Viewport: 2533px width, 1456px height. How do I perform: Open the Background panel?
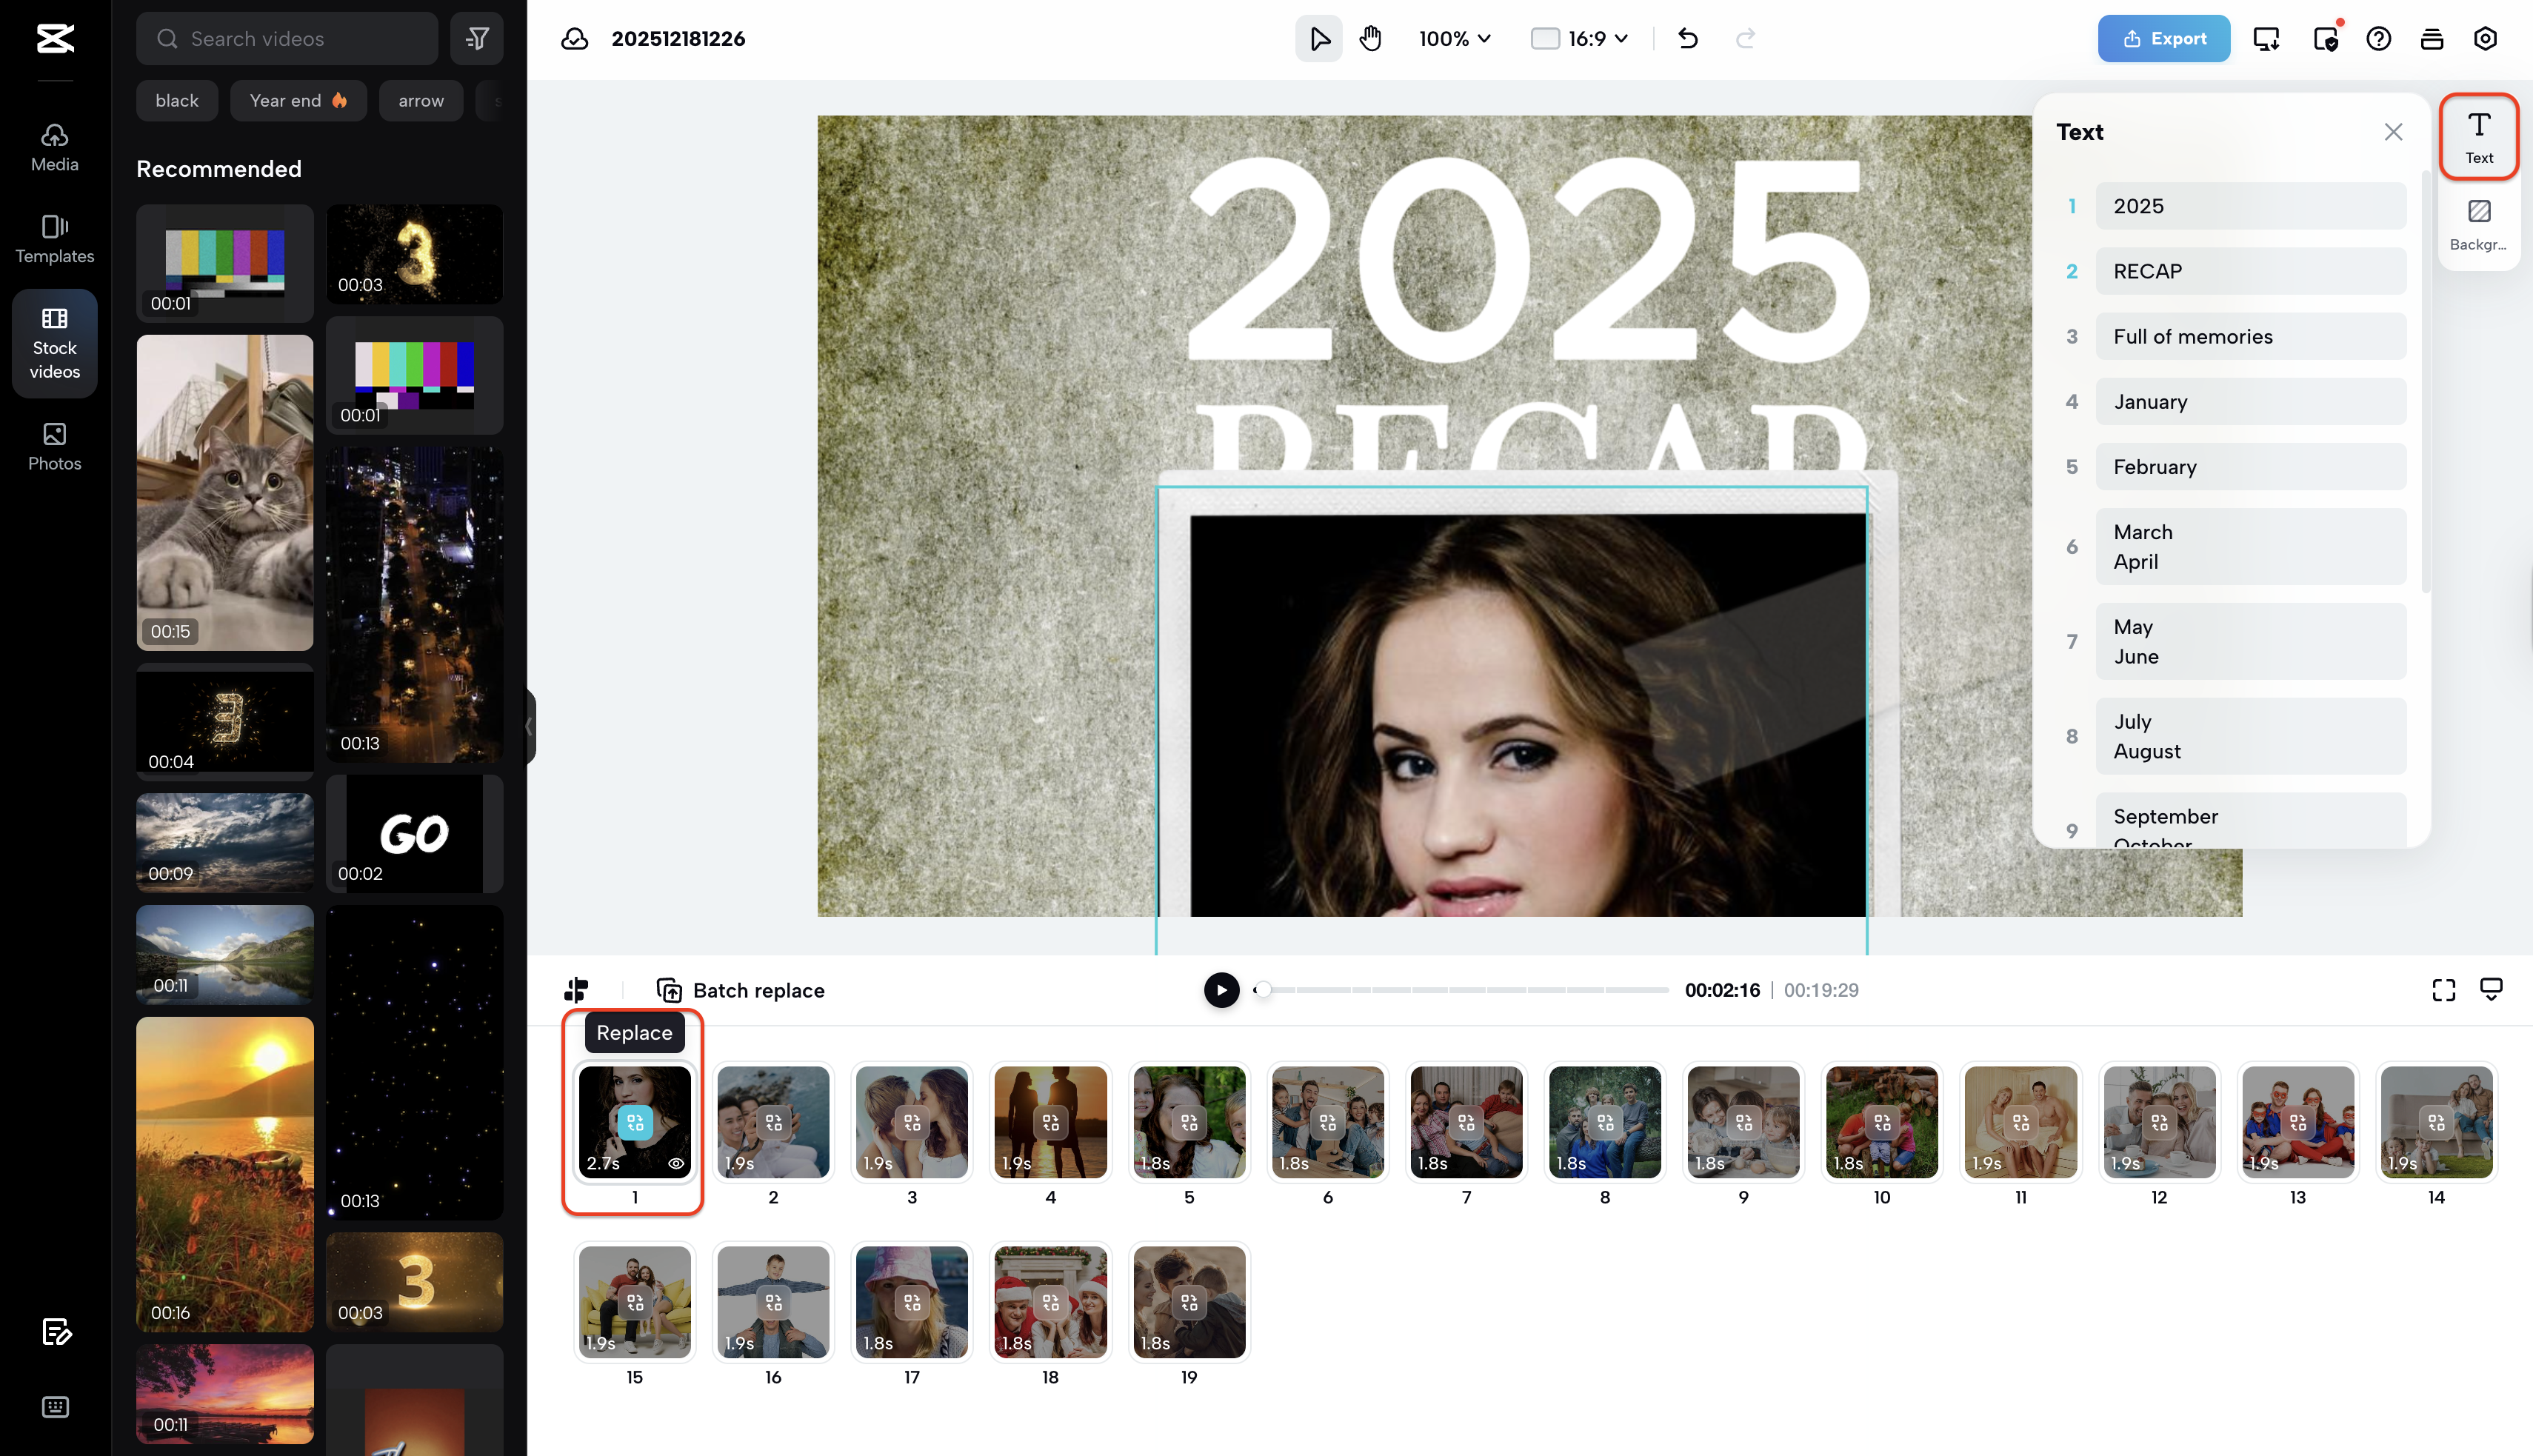tap(2479, 222)
